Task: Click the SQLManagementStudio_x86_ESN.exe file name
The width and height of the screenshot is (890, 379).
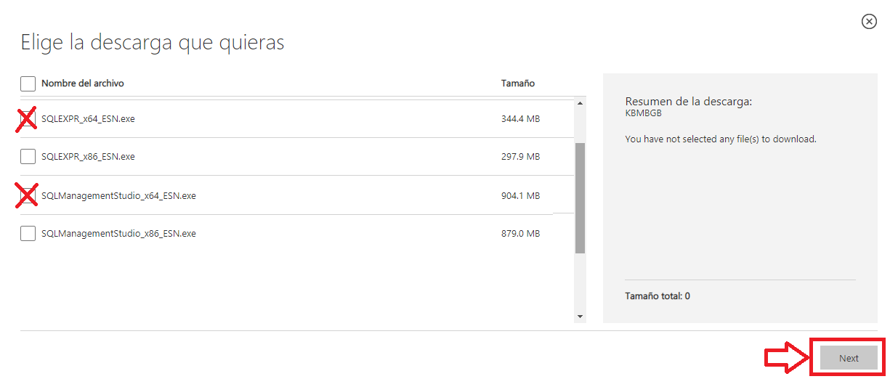Action: (118, 233)
